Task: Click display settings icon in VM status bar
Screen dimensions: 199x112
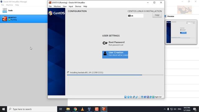Action: click(x=142, y=97)
